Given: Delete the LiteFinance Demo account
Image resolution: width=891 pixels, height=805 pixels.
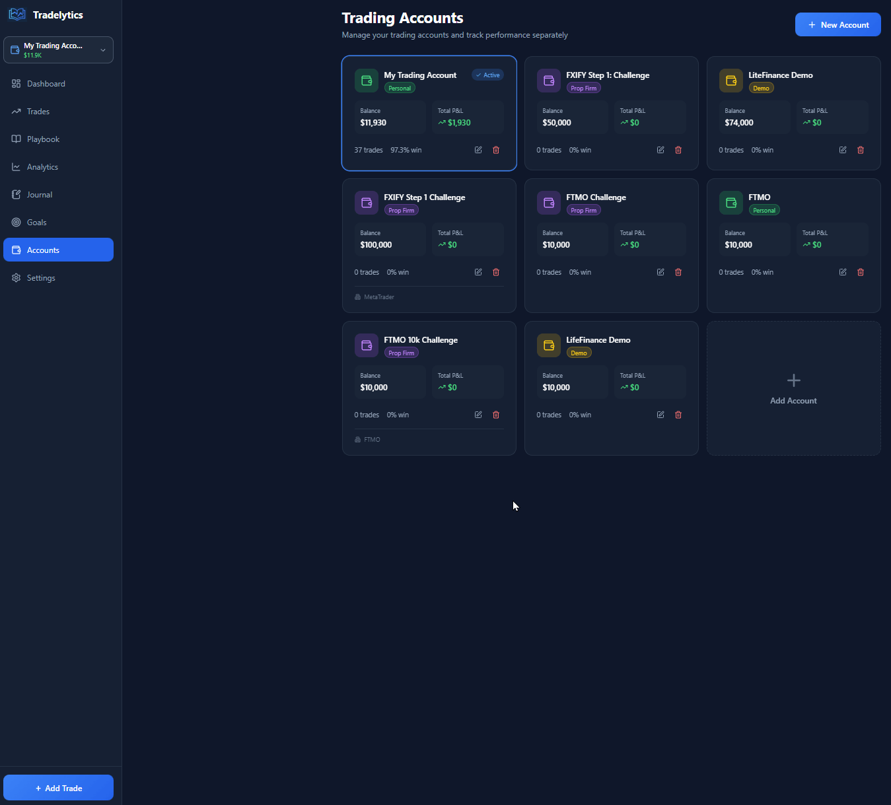Looking at the screenshot, I should coord(861,150).
